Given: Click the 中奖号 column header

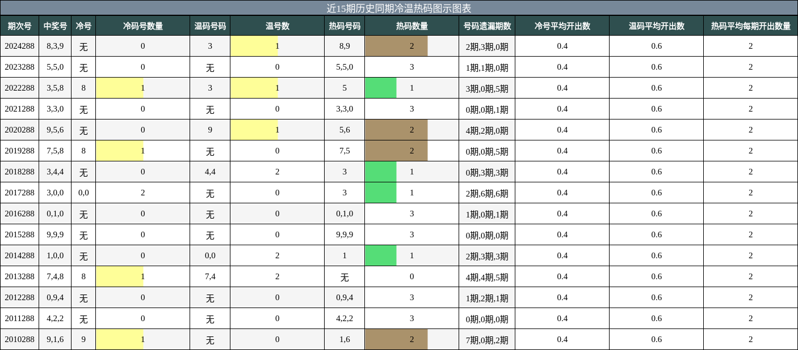Looking at the screenshot, I should (x=54, y=25).
